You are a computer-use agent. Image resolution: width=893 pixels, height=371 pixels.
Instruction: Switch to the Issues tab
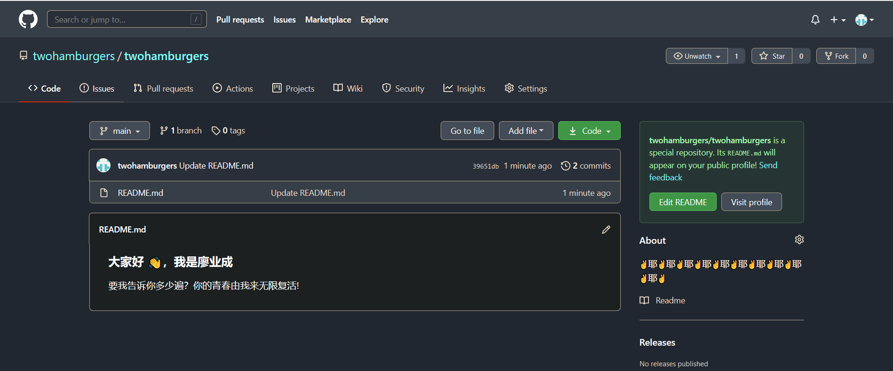[x=97, y=88]
